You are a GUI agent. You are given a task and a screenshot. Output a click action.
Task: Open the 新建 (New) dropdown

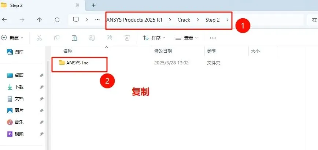pyautogui.click(x=12, y=38)
